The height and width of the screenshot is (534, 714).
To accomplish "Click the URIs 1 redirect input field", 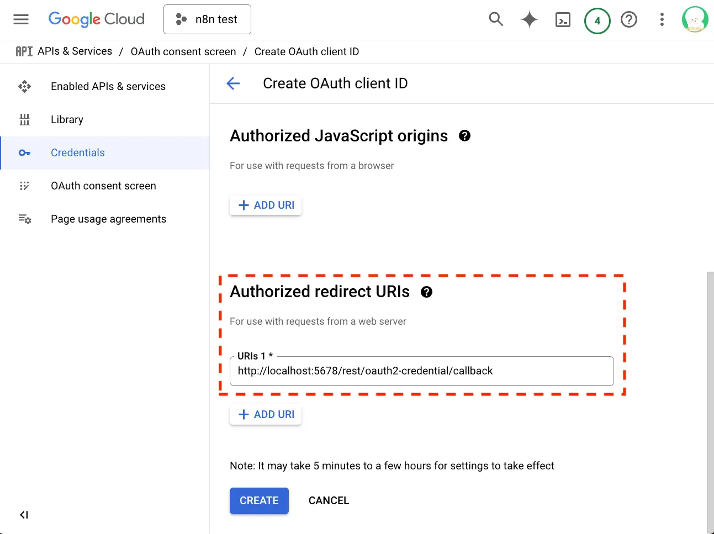I will pyautogui.click(x=422, y=371).
